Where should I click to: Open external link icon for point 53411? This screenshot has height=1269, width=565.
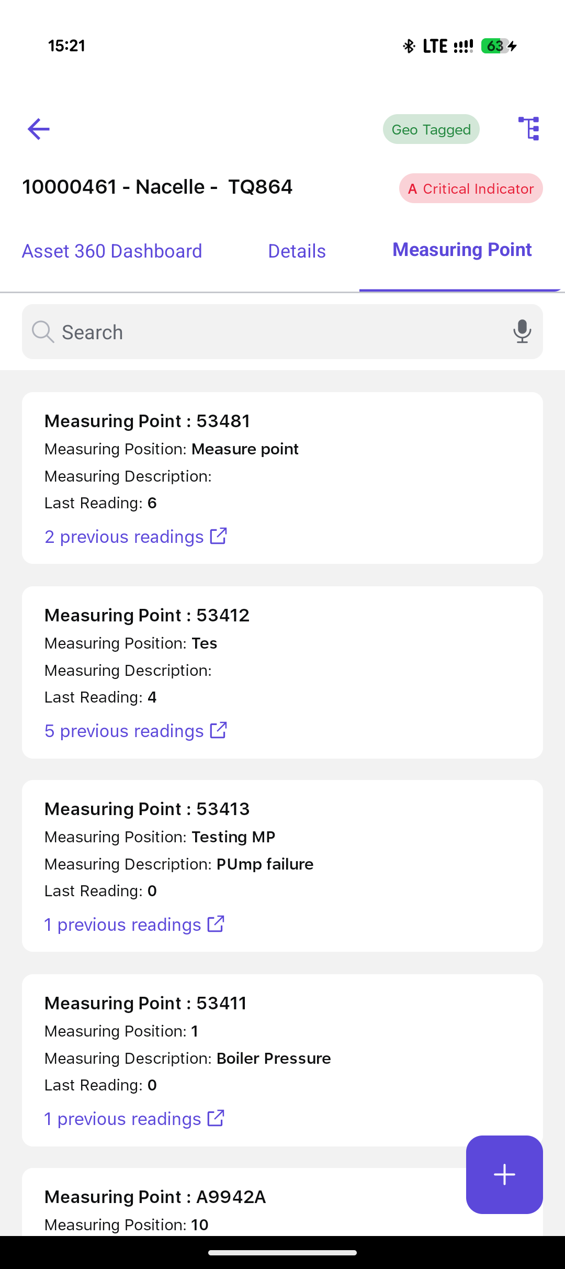216,1118
